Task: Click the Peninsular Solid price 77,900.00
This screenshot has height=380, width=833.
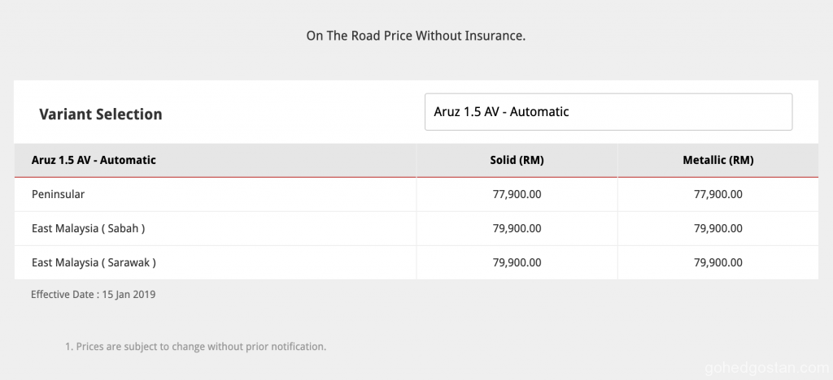Action: [x=517, y=195]
